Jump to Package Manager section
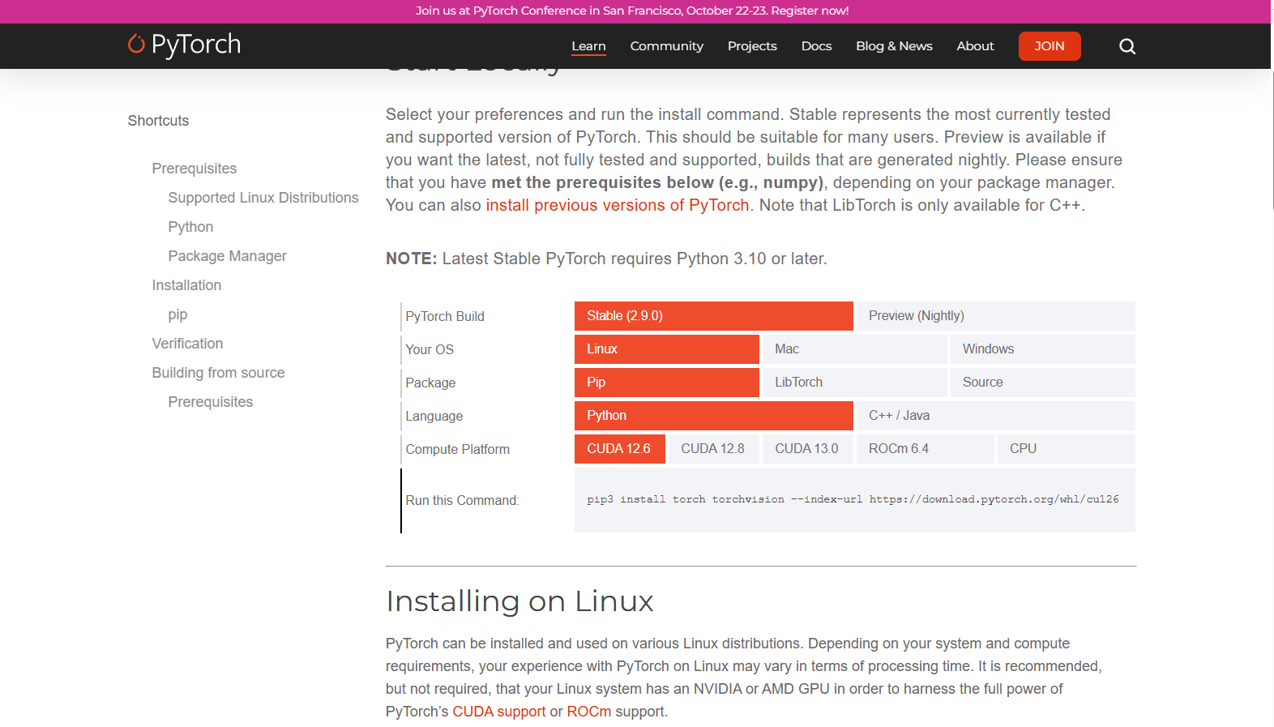The image size is (1274, 727). [x=228, y=256]
